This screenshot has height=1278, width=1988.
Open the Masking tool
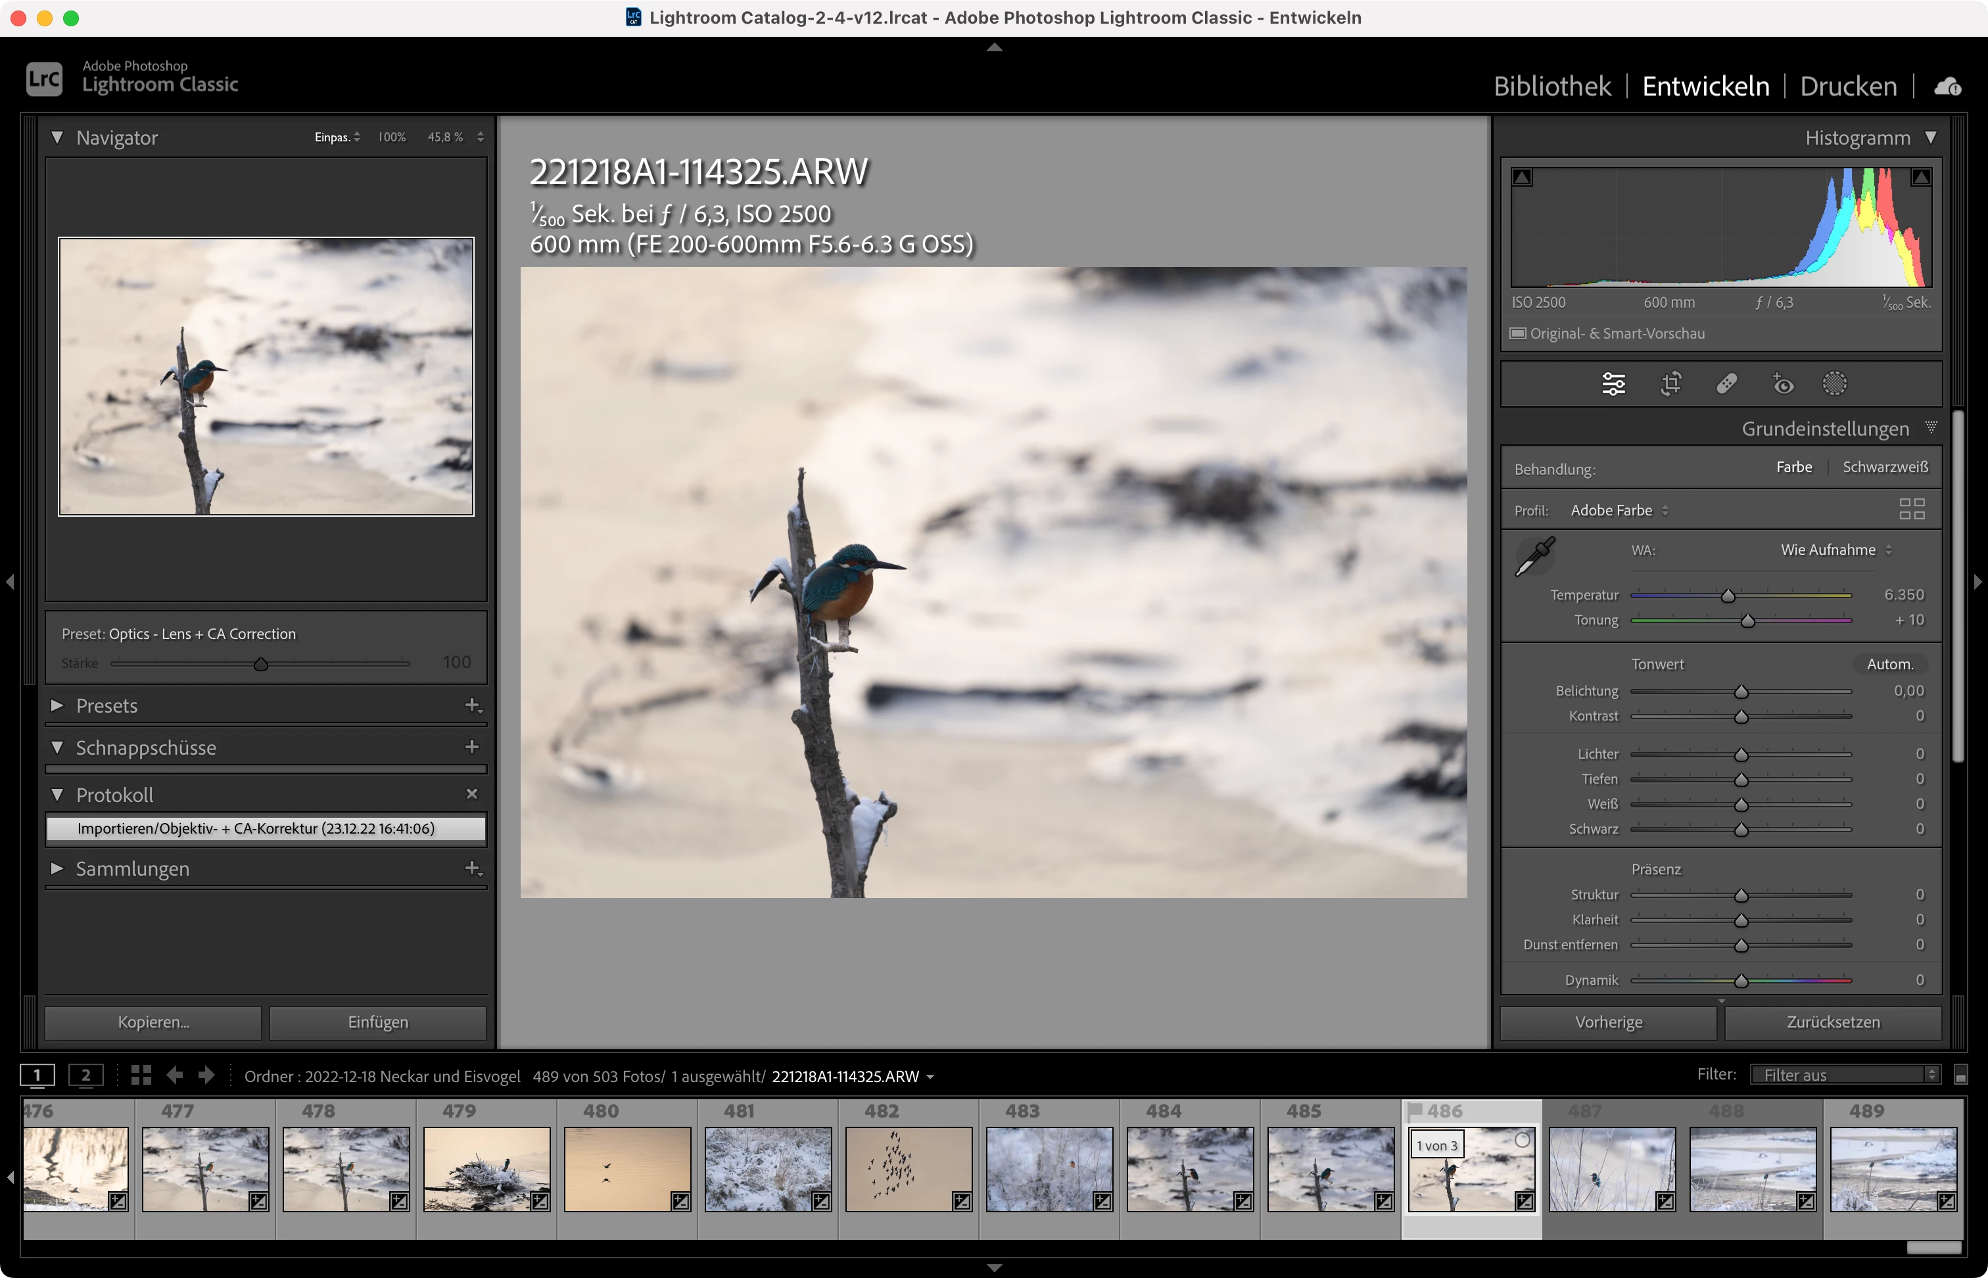[1835, 384]
